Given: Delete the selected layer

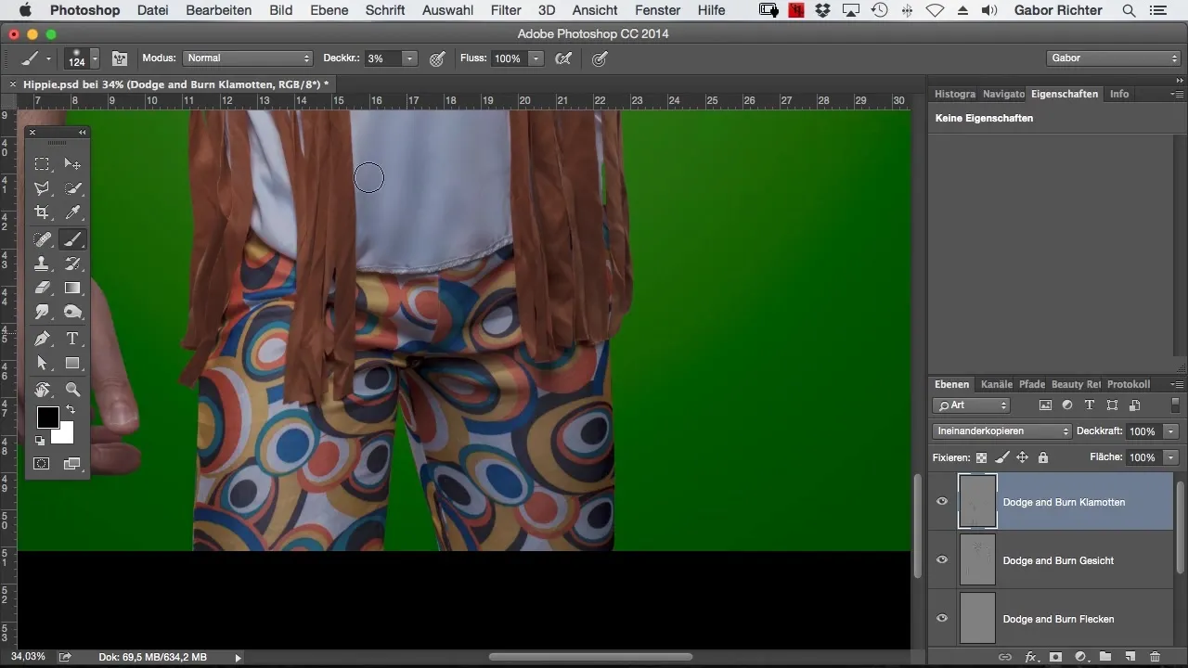Looking at the screenshot, I should pos(1154,657).
